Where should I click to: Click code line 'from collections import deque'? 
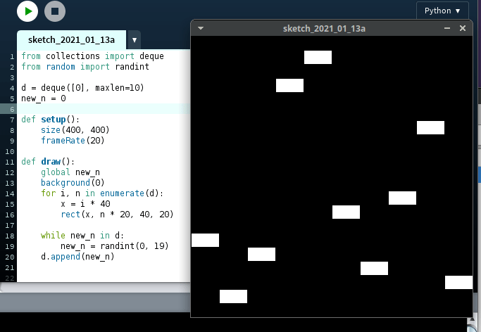point(92,56)
